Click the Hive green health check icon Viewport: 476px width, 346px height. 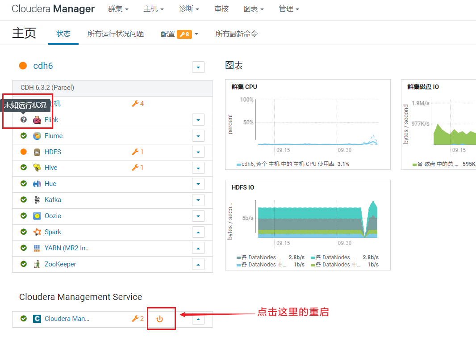point(24,168)
